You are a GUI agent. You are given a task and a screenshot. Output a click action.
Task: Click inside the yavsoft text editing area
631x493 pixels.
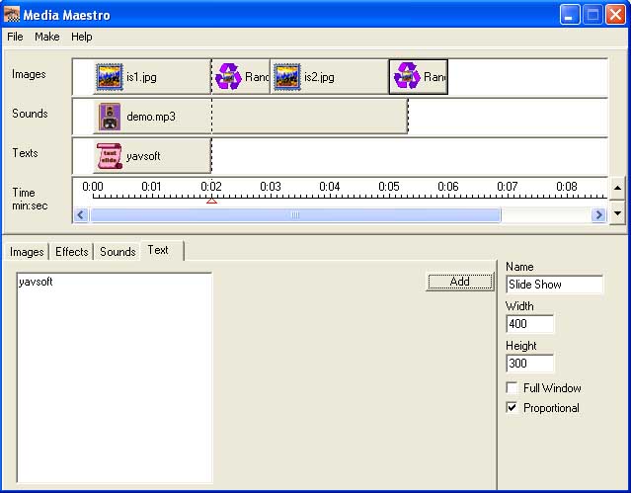(x=115, y=377)
